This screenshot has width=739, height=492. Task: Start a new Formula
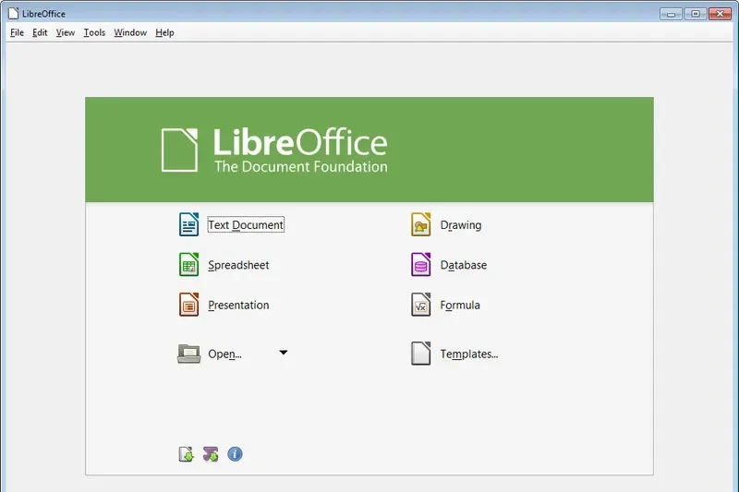(x=460, y=306)
